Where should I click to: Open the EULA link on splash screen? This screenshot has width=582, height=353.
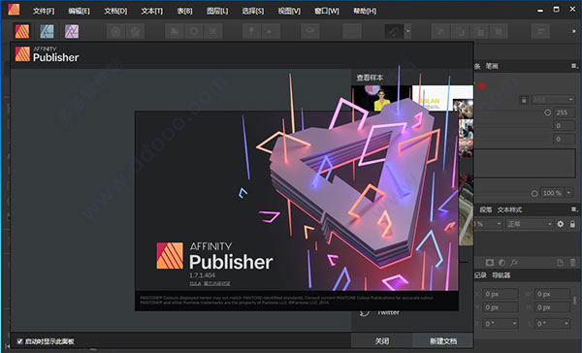(x=195, y=283)
